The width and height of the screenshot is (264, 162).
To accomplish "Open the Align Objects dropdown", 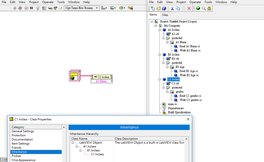I will pyautogui.click(x=104, y=8).
